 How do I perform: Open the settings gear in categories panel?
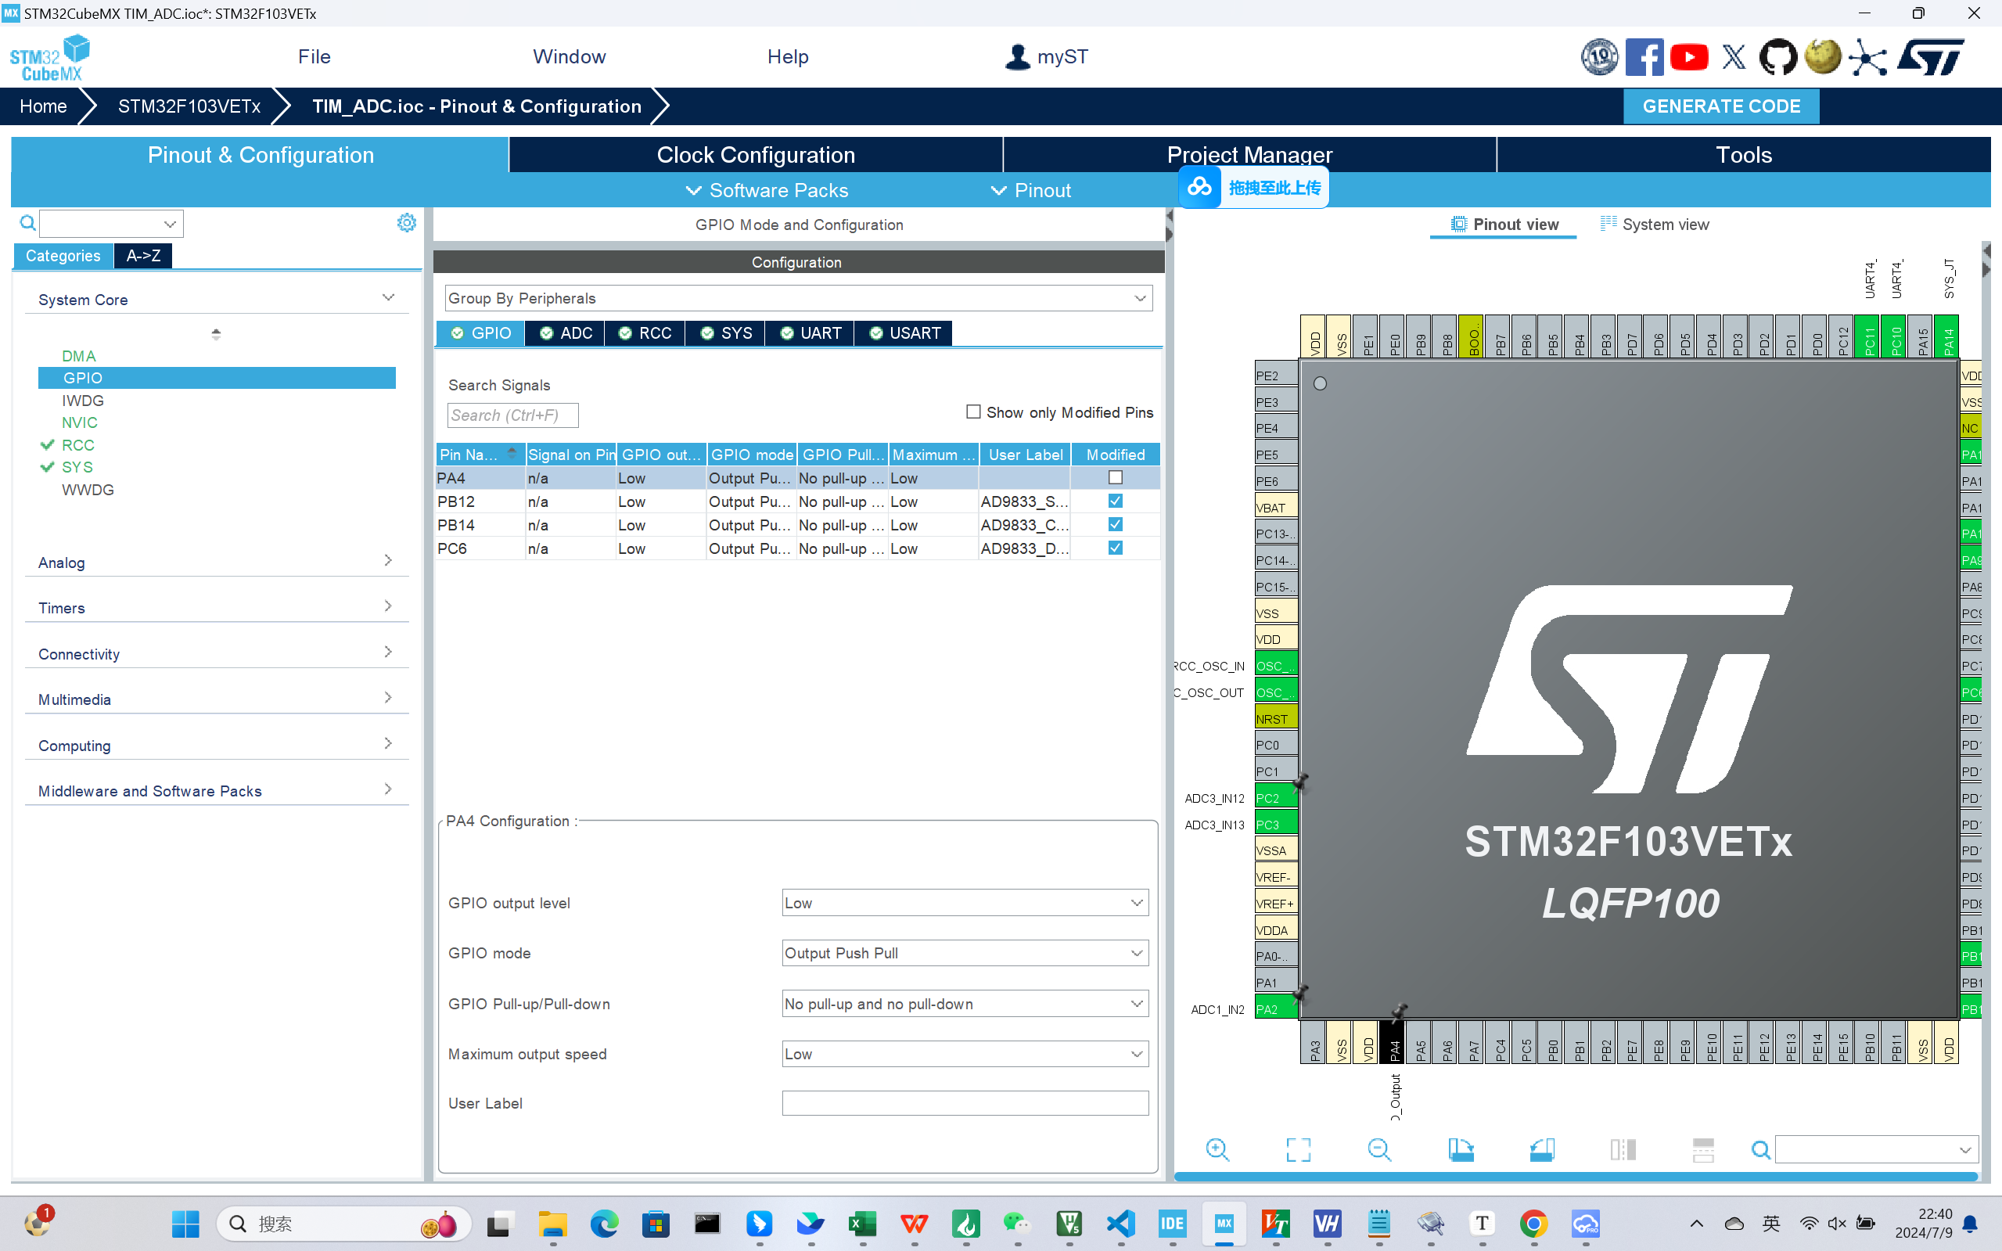pos(406,222)
